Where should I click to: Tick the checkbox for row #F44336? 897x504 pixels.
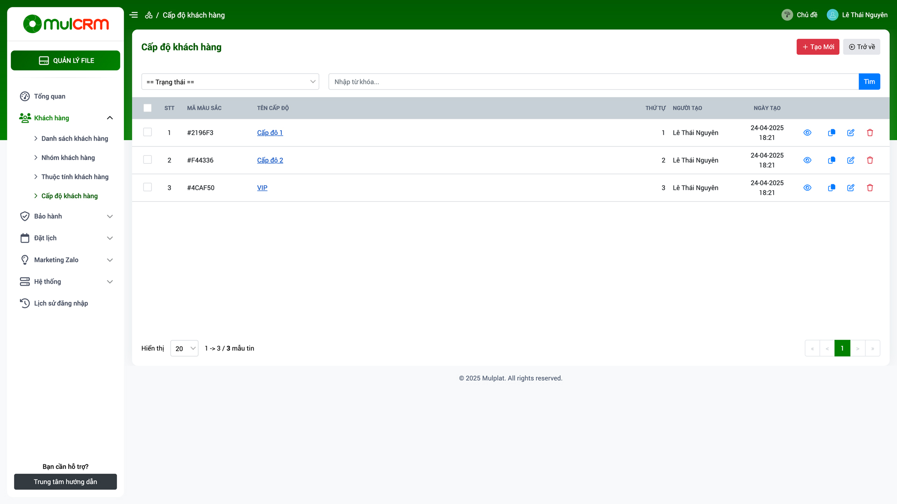148,160
